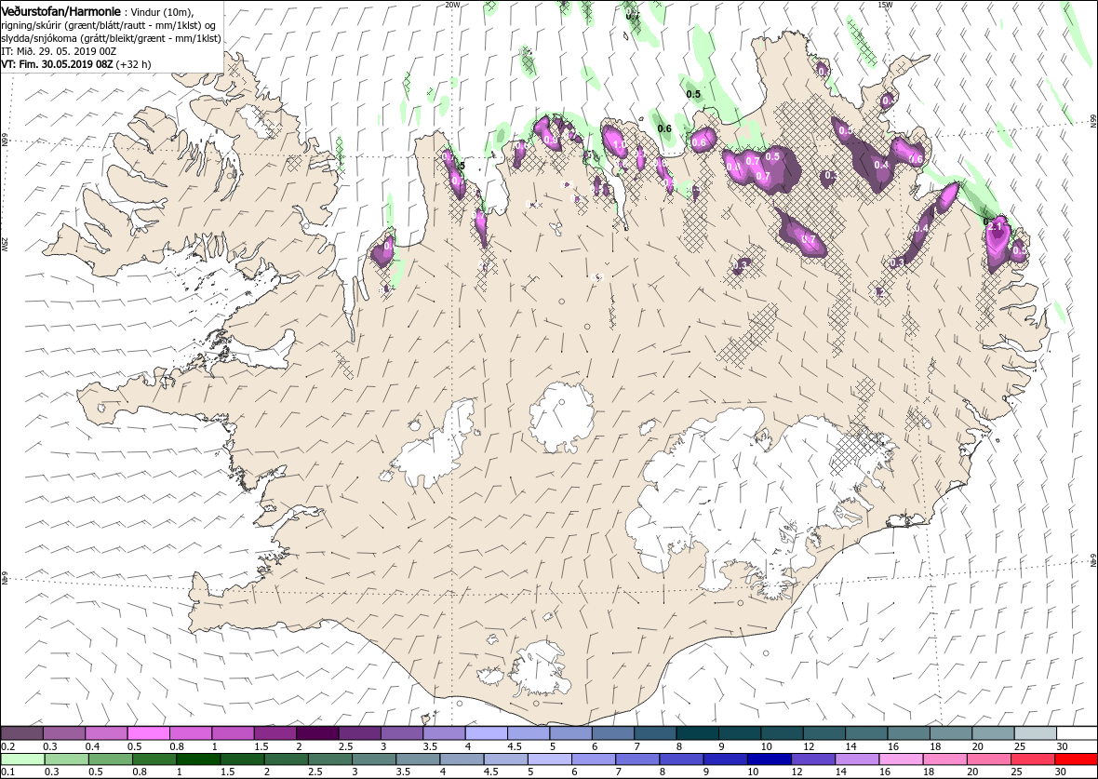Select the 25 red-pink swatch in the rain scale
This screenshot has height=779, width=1098.
click(1032, 759)
